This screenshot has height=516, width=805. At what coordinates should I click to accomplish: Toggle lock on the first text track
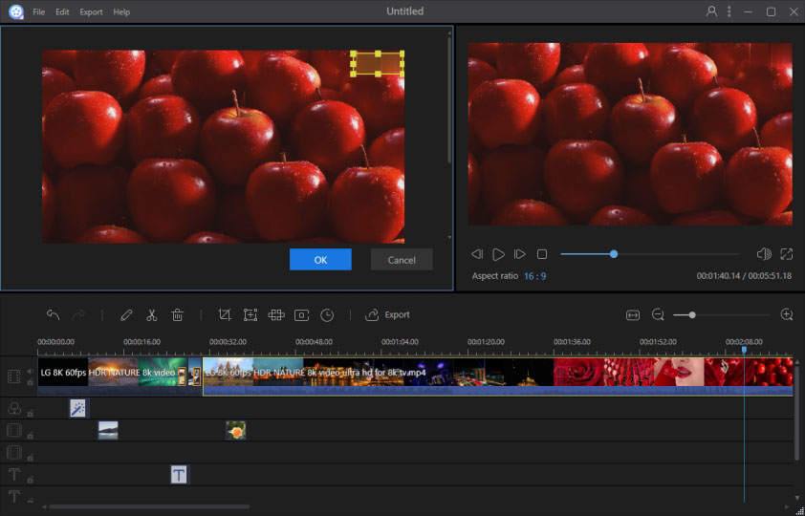tap(31, 479)
